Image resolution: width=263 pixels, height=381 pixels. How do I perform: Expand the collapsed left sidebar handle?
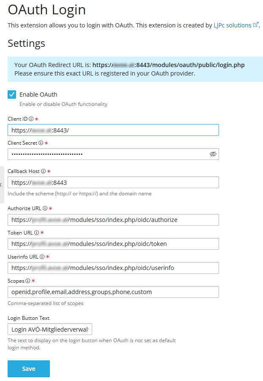pyautogui.click(x=2, y=185)
